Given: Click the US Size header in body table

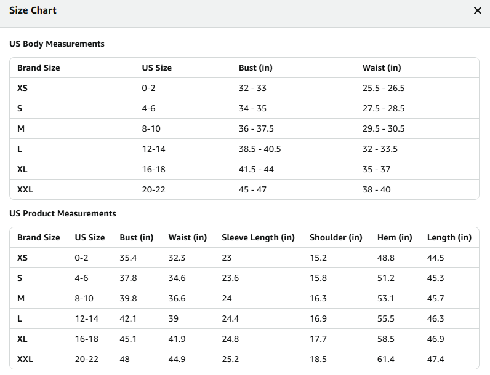Looking at the screenshot, I should (x=157, y=68).
